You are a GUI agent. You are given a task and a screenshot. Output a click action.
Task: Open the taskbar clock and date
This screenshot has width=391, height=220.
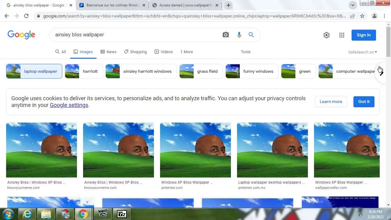coord(375,214)
